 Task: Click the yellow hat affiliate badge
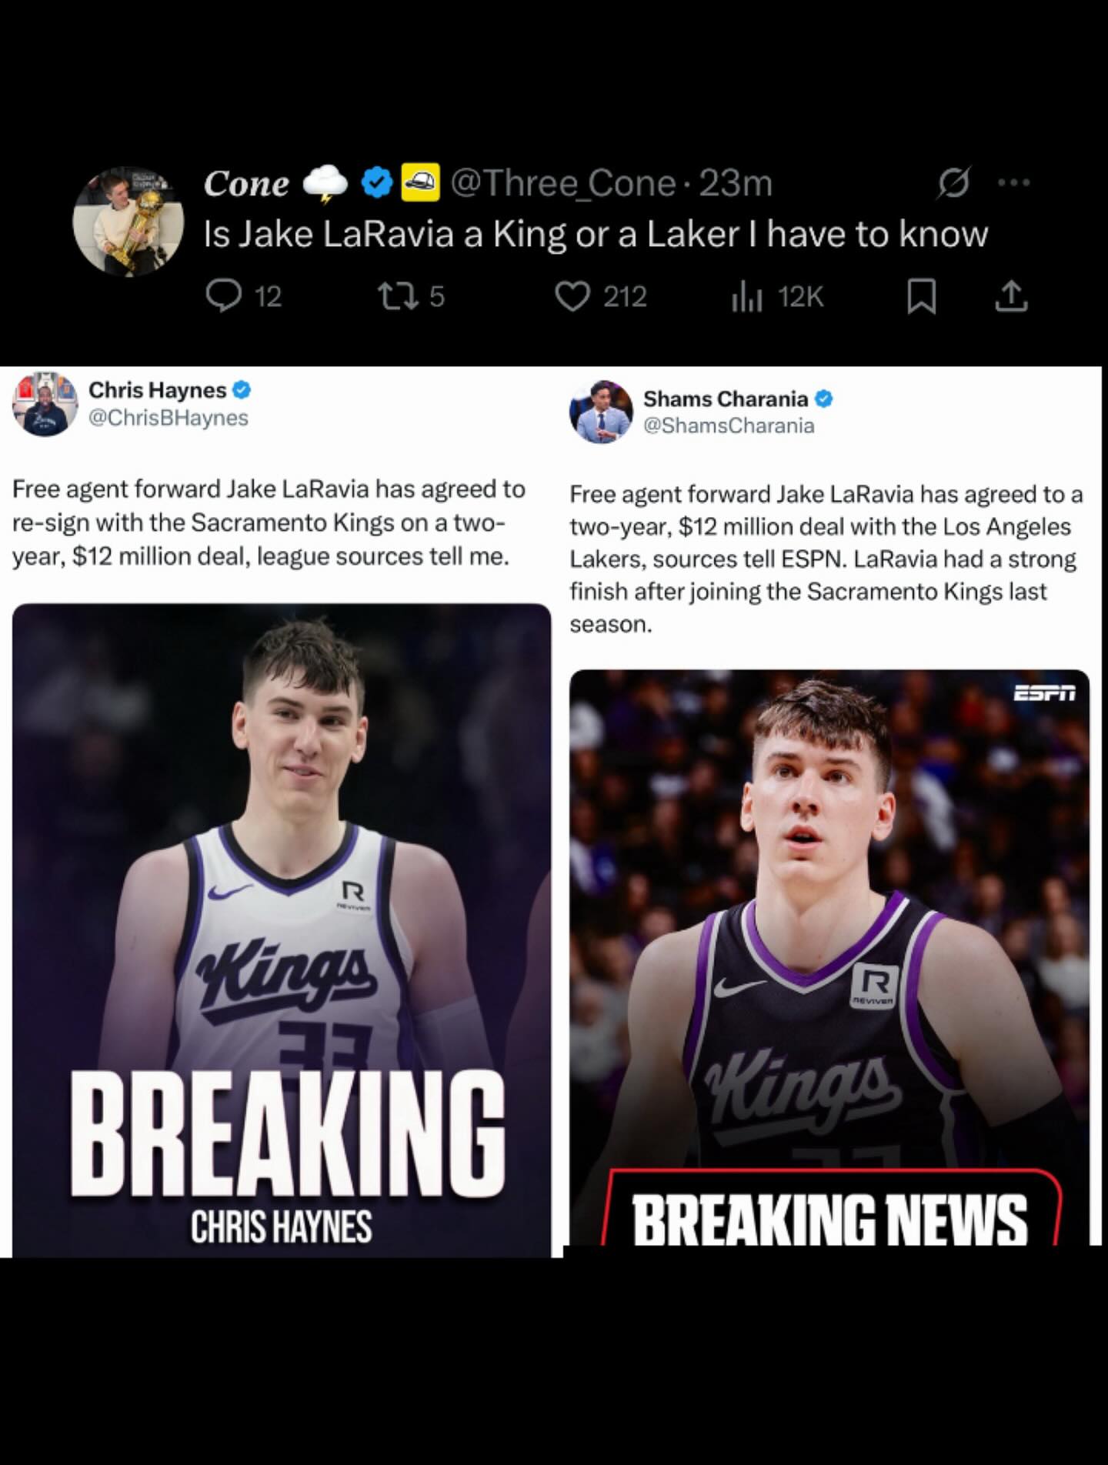click(421, 182)
